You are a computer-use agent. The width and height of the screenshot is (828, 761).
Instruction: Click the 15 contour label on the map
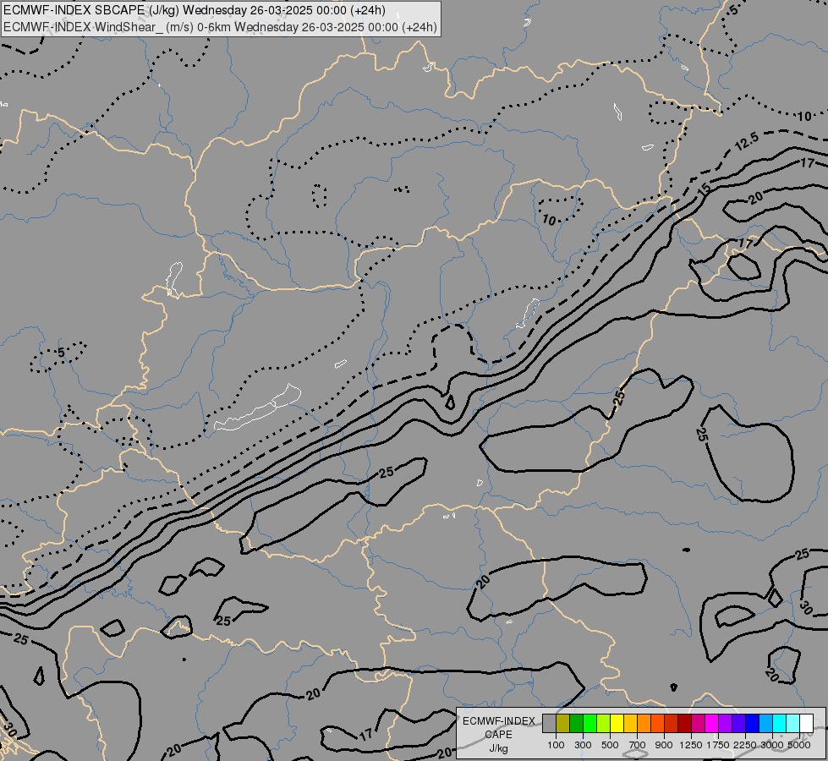coord(705,190)
